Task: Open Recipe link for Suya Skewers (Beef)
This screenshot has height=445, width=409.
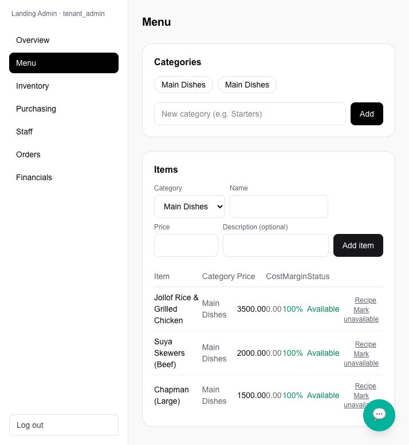Action: click(365, 344)
